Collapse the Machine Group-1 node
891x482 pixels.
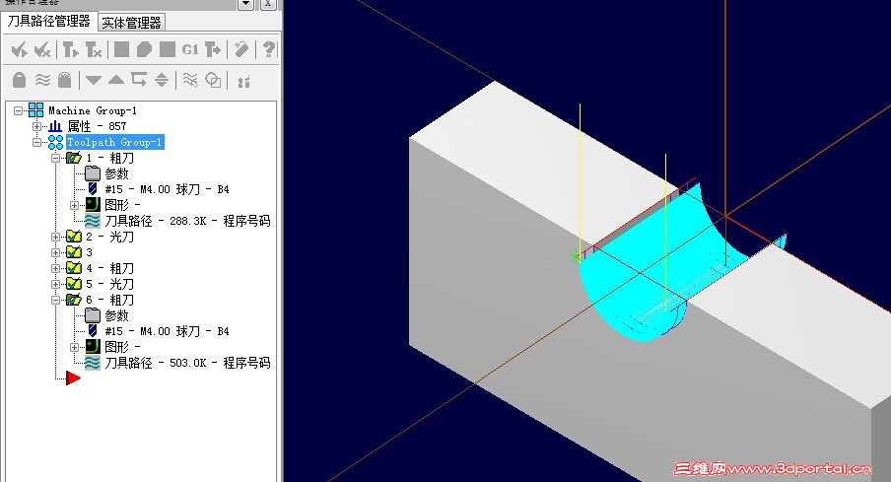19,110
